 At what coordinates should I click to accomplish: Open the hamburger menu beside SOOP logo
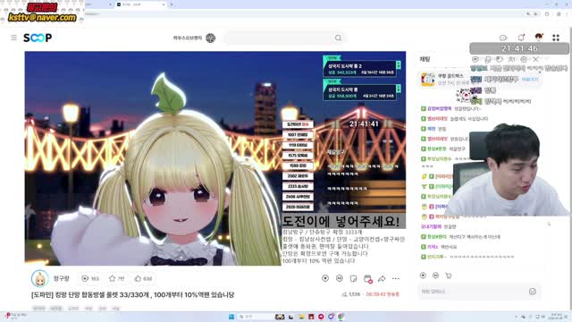pos(14,38)
